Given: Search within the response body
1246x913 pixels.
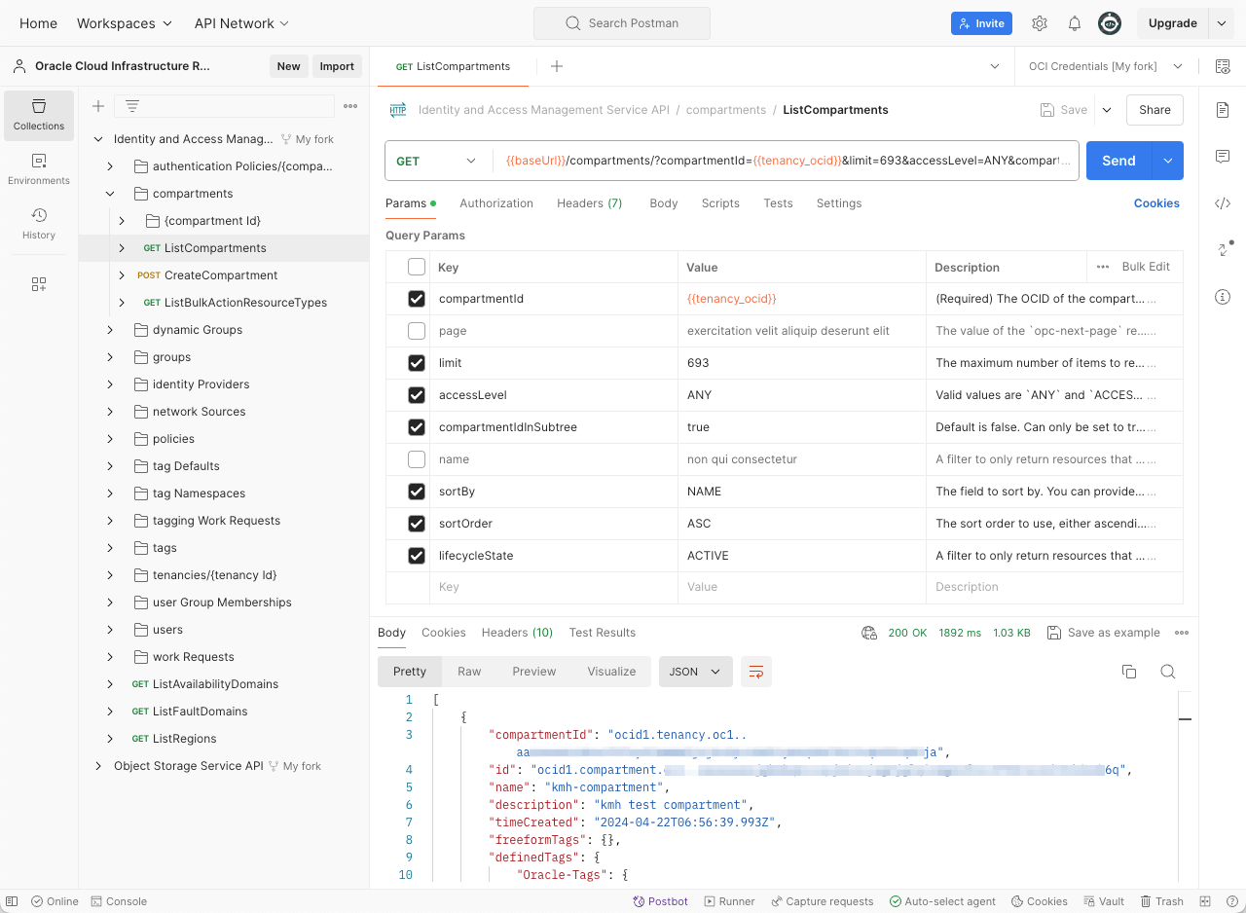Looking at the screenshot, I should [1168, 672].
